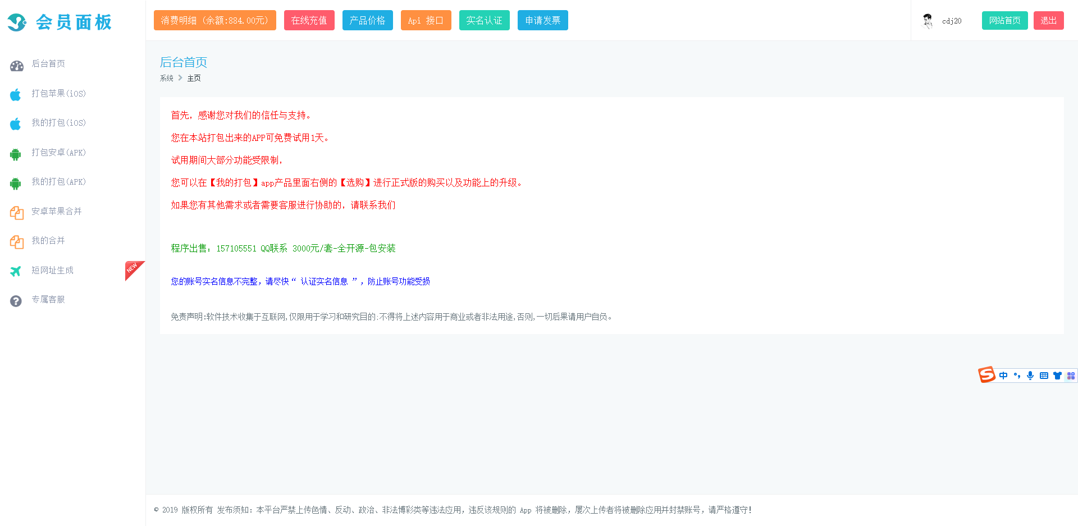The height and width of the screenshot is (526, 1078).
Task: Open the 产品价格 page
Action: (x=367, y=20)
